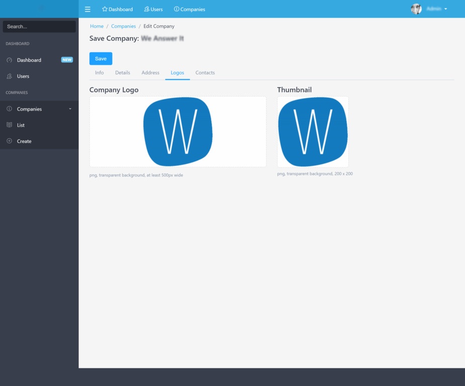Click the user icon beside Users in the top bar
The width and height of the screenshot is (465, 386).
(146, 9)
